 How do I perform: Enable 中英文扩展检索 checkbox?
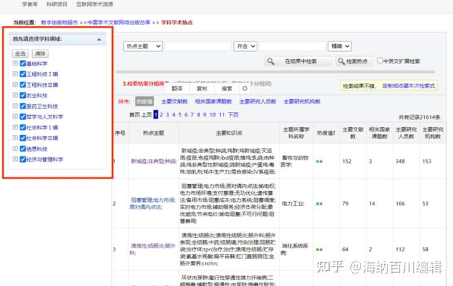point(380,61)
